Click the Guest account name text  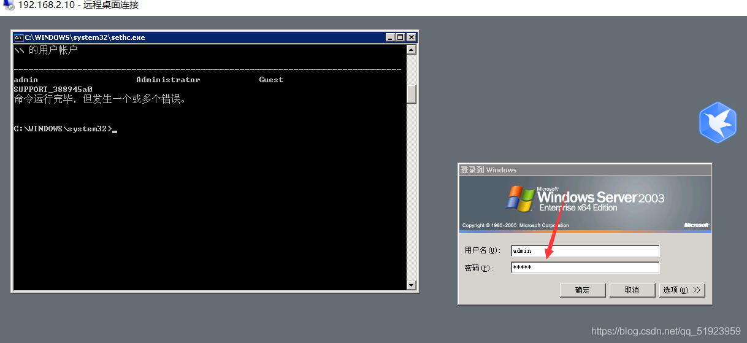tap(271, 80)
